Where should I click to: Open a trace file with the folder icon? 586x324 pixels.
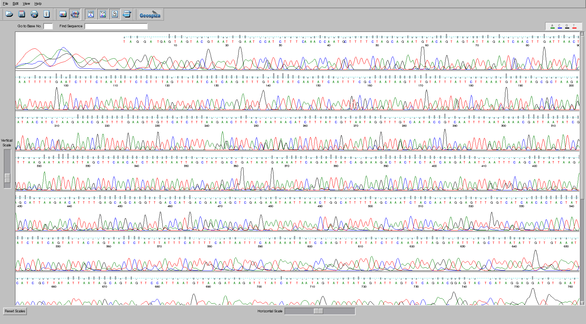pos(9,14)
